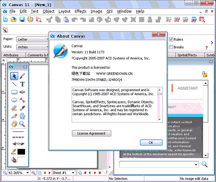Click the black pen color swatch
Viewport: 216px width, 182px height.
(x=21, y=152)
